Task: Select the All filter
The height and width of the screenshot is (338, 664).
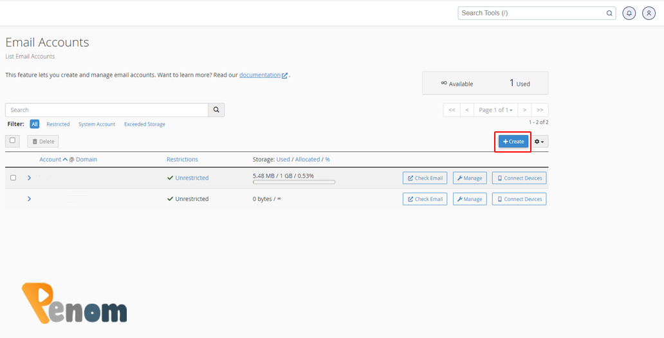Action: (35, 124)
